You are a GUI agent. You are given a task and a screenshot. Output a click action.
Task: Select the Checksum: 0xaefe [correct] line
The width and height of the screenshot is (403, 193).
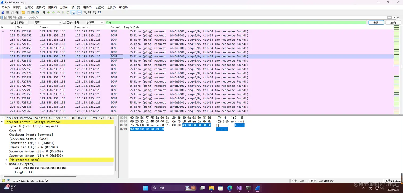[31, 135]
